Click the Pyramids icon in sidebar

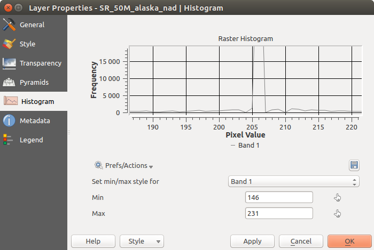pos(10,83)
